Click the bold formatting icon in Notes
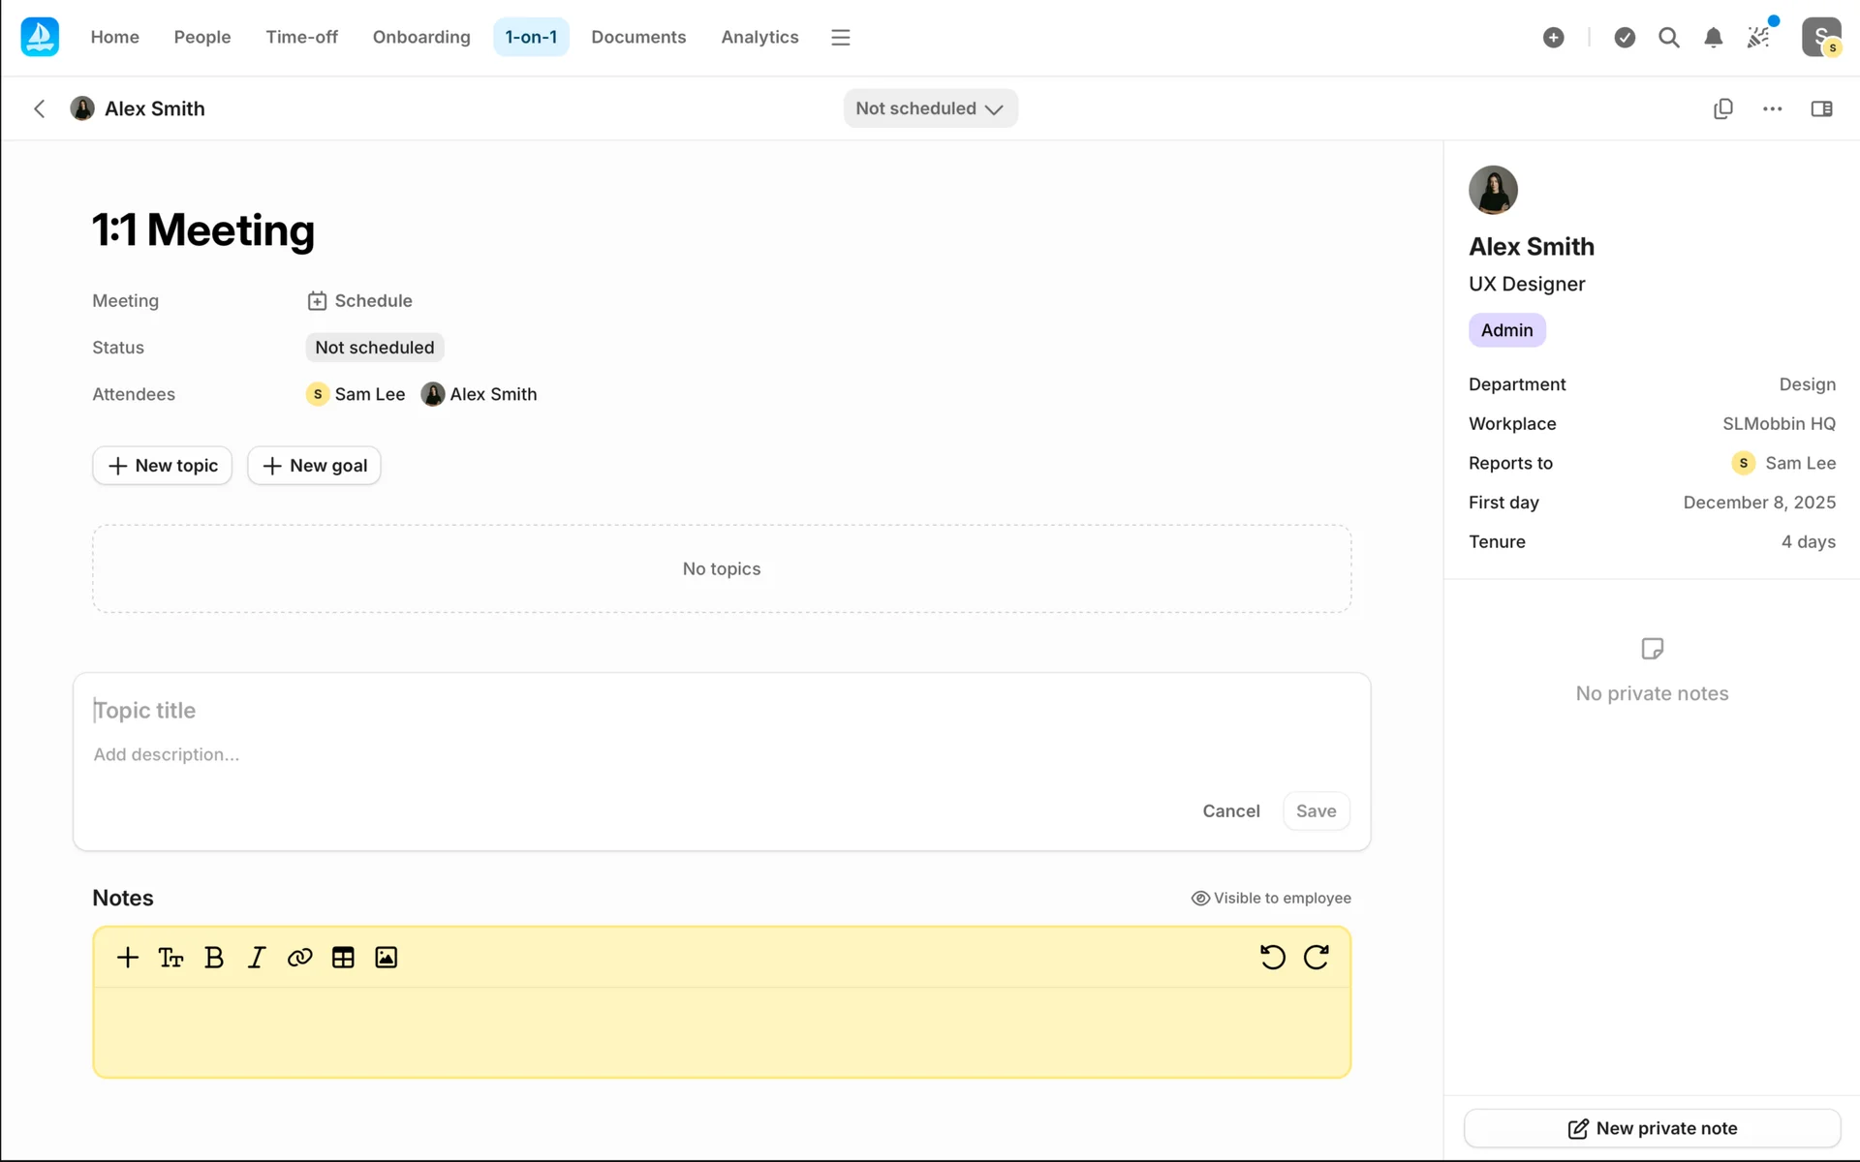1860x1162 pixels. (214, 958)
